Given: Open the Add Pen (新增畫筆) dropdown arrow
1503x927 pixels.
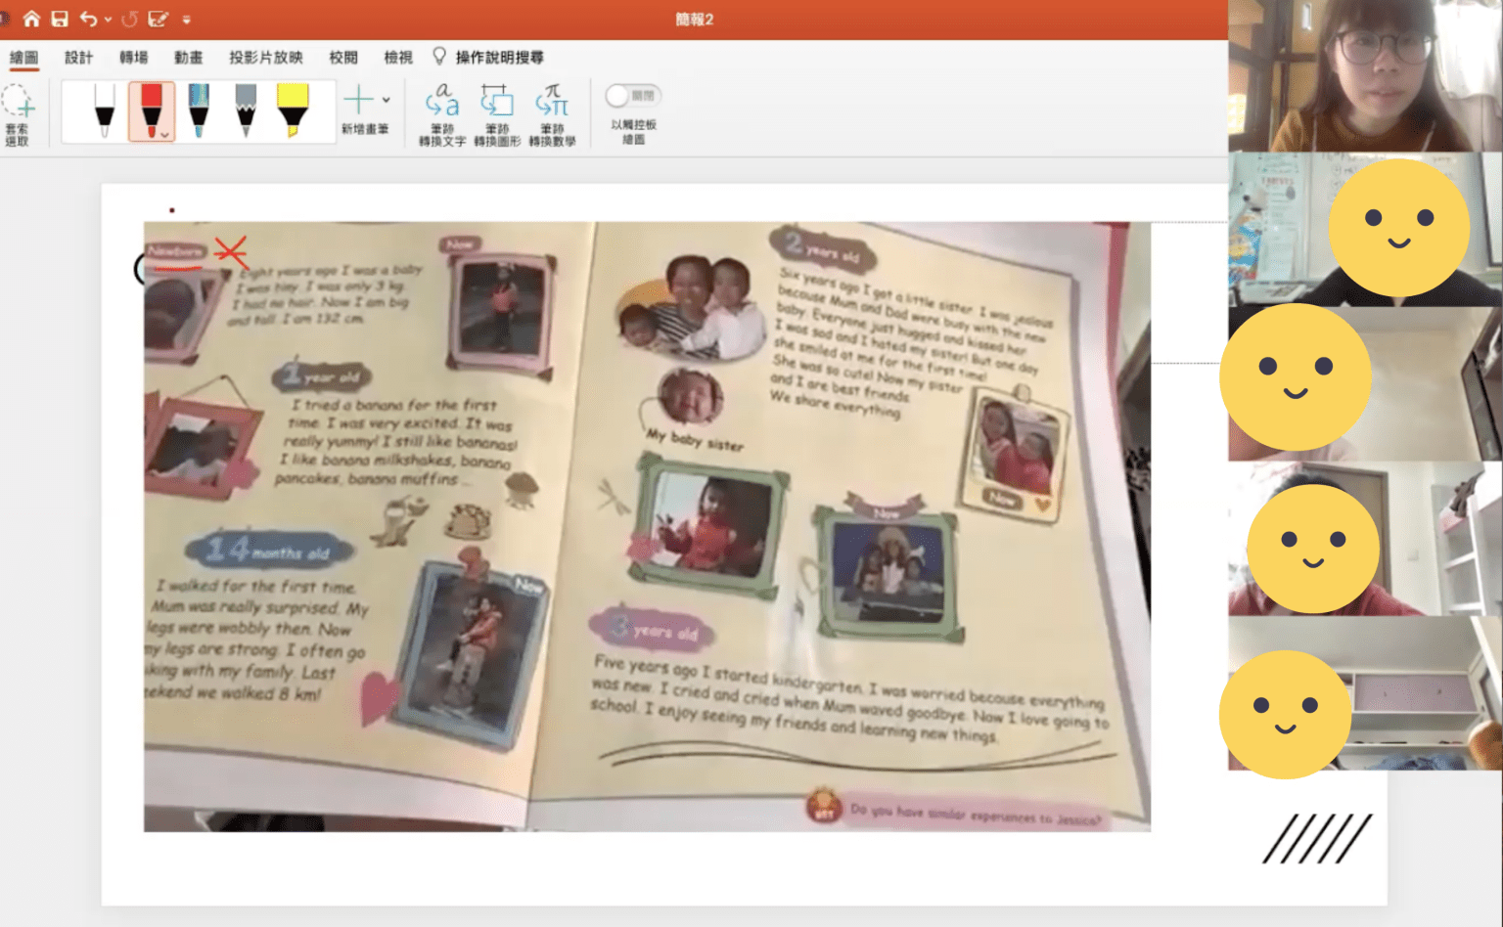Looking at the screenshot, I should [x=387, y=100].
